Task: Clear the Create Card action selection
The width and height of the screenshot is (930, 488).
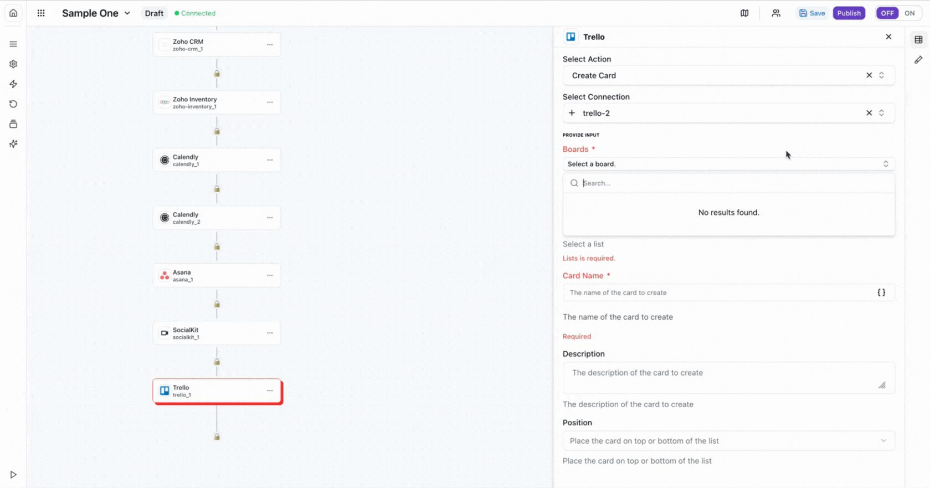Action: (x=869, y=75)
